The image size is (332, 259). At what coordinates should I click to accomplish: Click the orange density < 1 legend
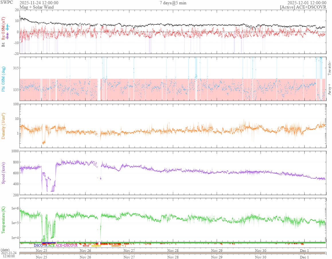point(118,245)
